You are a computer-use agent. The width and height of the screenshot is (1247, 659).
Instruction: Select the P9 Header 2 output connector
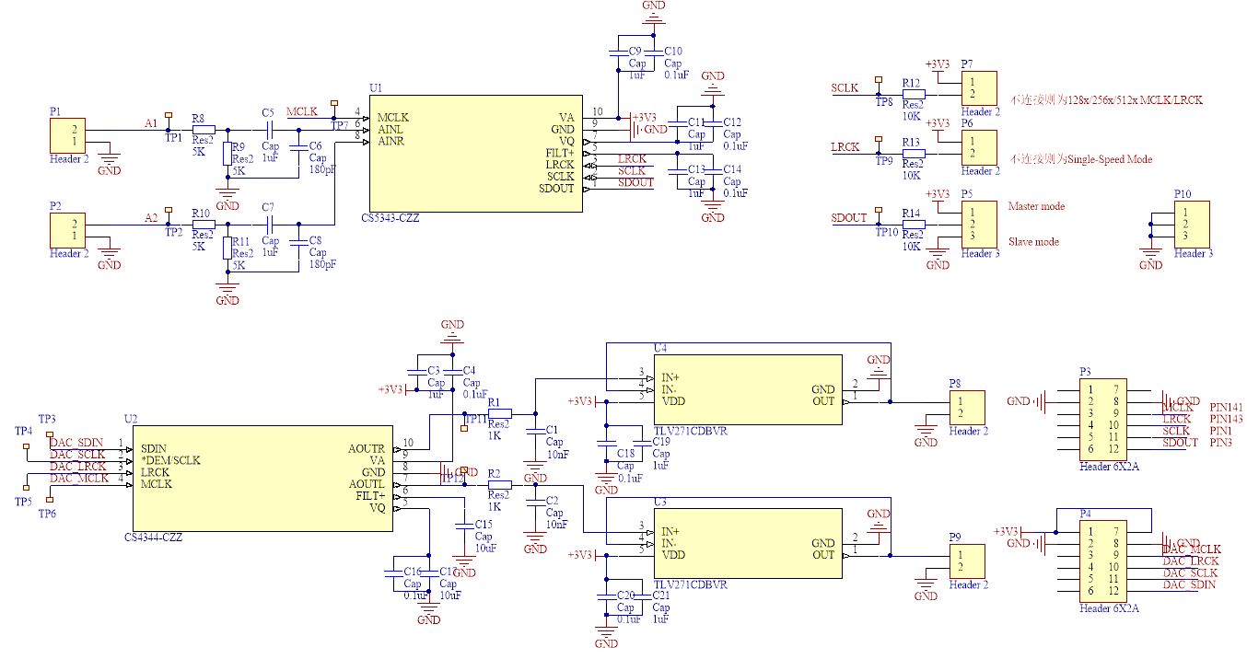pyautogui.click(x=966, y=561)
